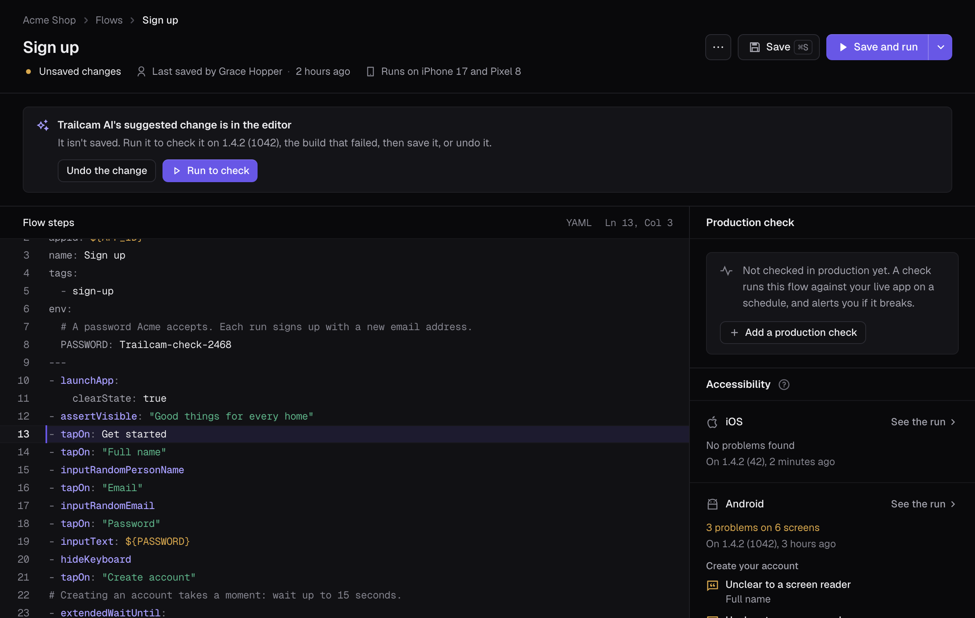Click the Unsaved changes status

(x=74, y=72)
